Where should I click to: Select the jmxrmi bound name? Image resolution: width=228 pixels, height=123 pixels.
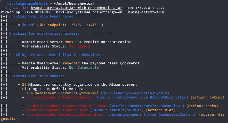[30, 25]
